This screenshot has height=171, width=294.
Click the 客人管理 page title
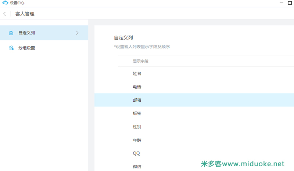coord(25,14)
